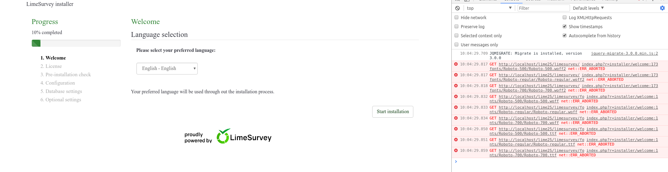Open the jquery-migrate-3.0.0.min.js:2 source link
668x172 pixels.
click(x=624, y=54)
